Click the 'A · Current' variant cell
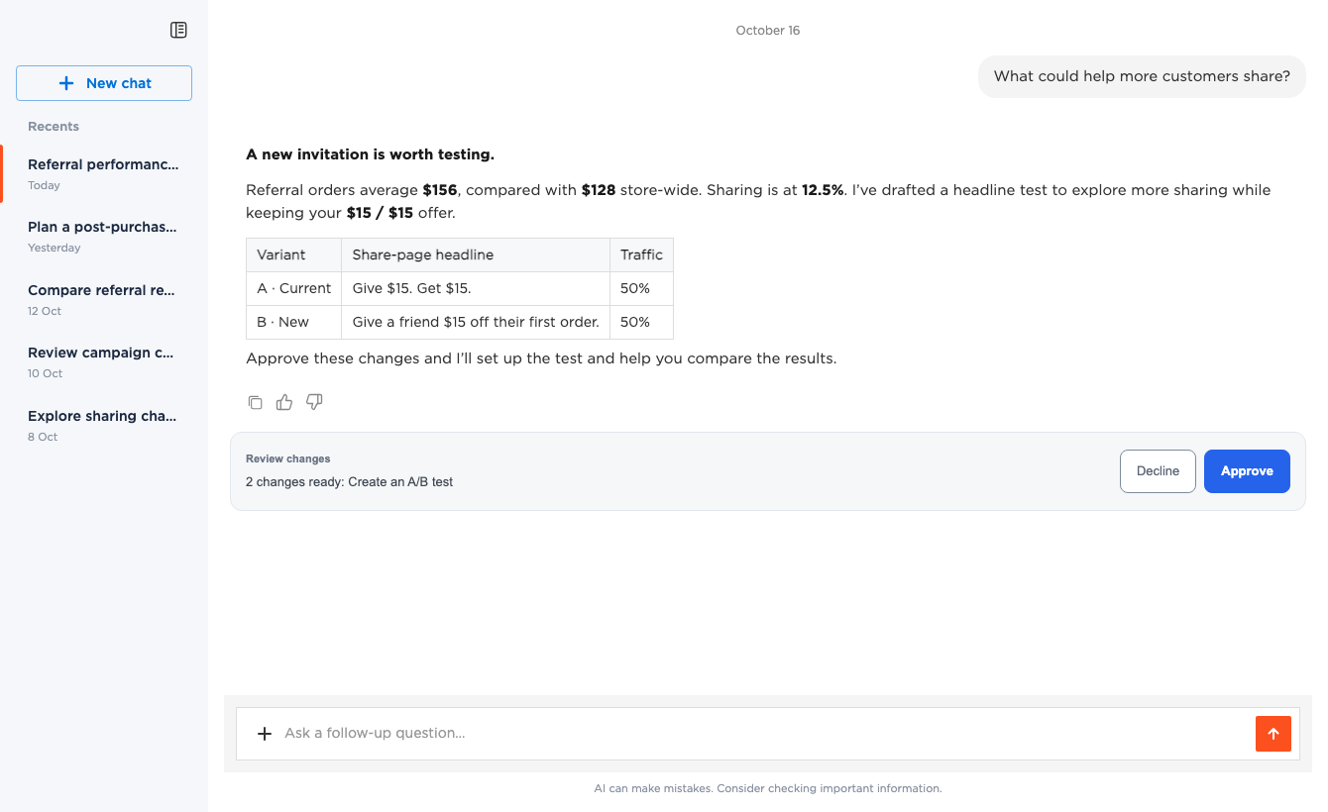This screenshot has height=812, width=1328. (293, 288)
